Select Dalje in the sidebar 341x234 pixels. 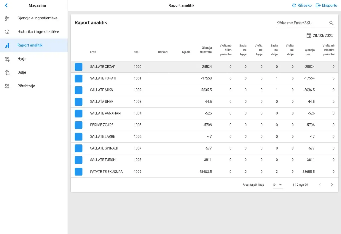tap(34, 72)
